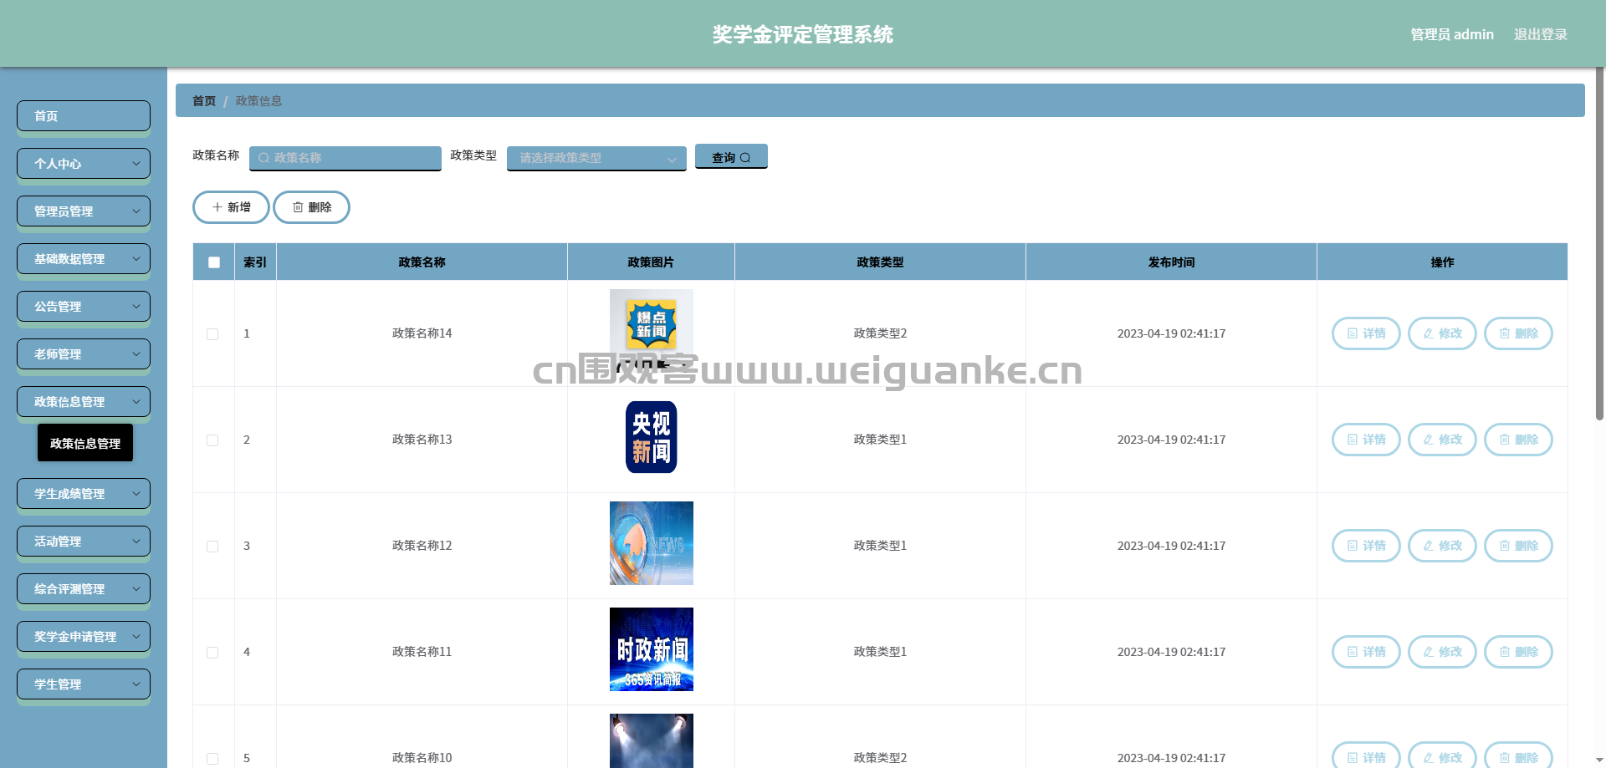Open the 政策类型 select dropdown
This screenshot has width=1606, height=768.
(596, 158)
